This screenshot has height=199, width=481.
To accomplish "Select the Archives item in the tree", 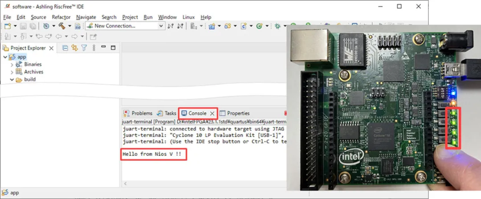I will coord(29,72).
